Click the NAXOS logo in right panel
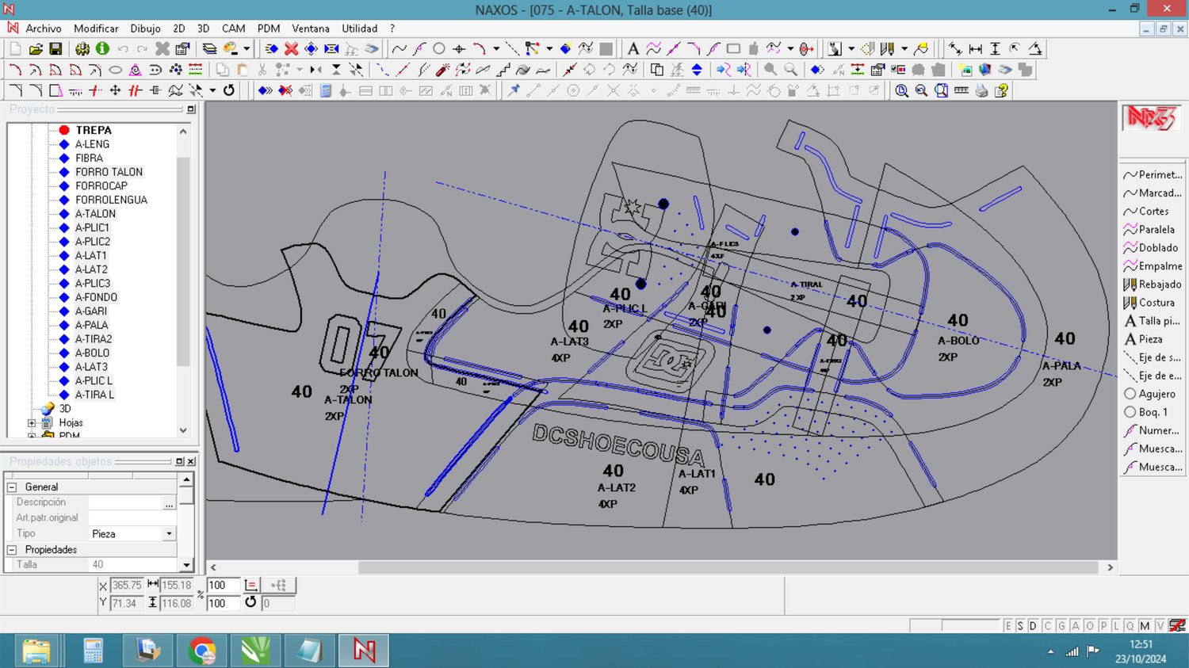 point(1151,118)
